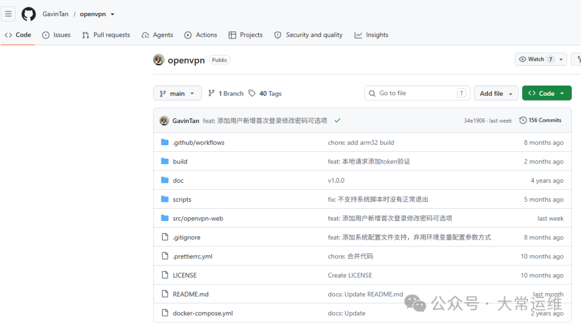Open the .github/workflows folder
The image size is (581, 327).
click(199, 143)
